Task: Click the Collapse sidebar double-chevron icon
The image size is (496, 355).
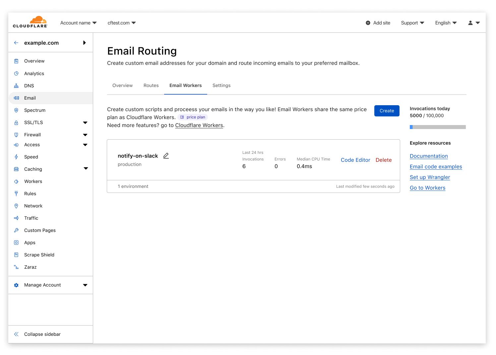Action: 16,334
